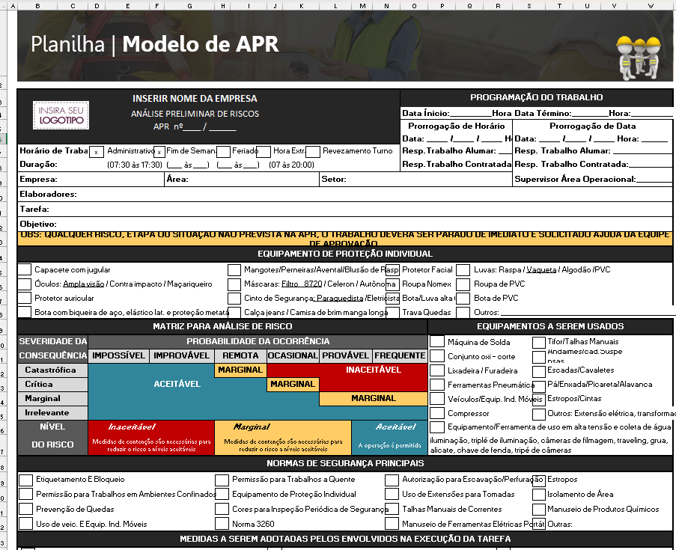Check the Escadas/Cavaletes checkbox
This screenshot has height=550, width=676.
tap(538, 370)
